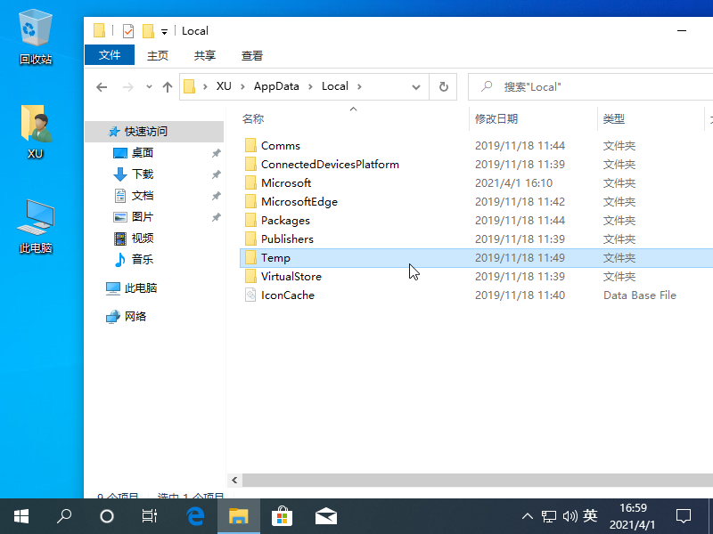Click the Back navigation arrow
713x534 pixels.
[102, 87]
